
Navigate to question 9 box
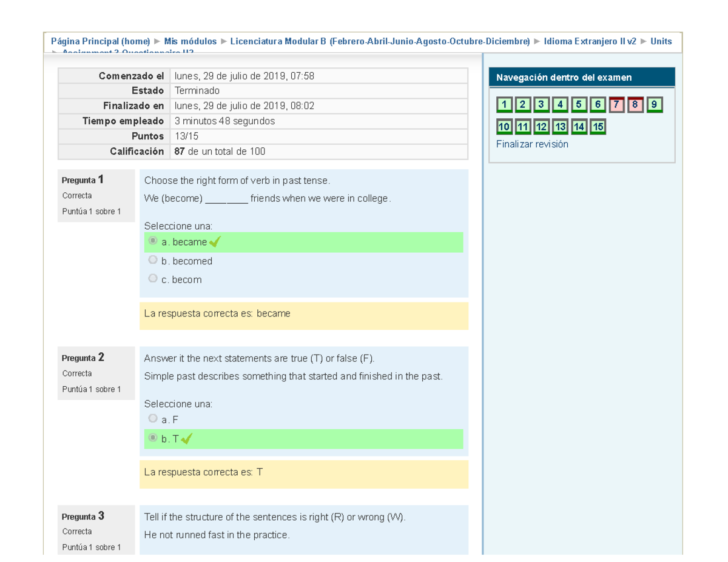pyautogui.click(x=654, y=105)
